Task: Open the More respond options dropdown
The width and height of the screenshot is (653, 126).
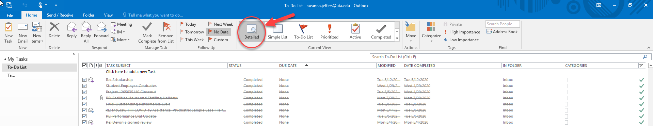Action: 120,40
